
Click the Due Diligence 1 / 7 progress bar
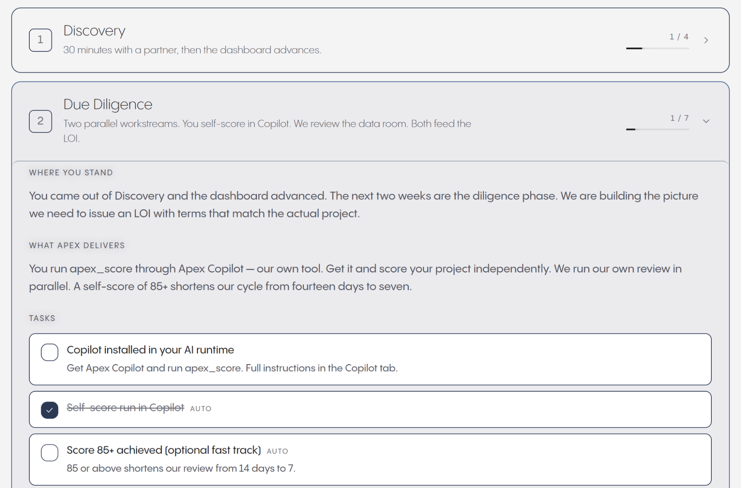click(x=658, y=129)
